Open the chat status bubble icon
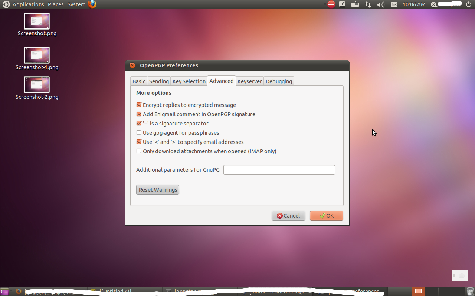 (433, 4)
